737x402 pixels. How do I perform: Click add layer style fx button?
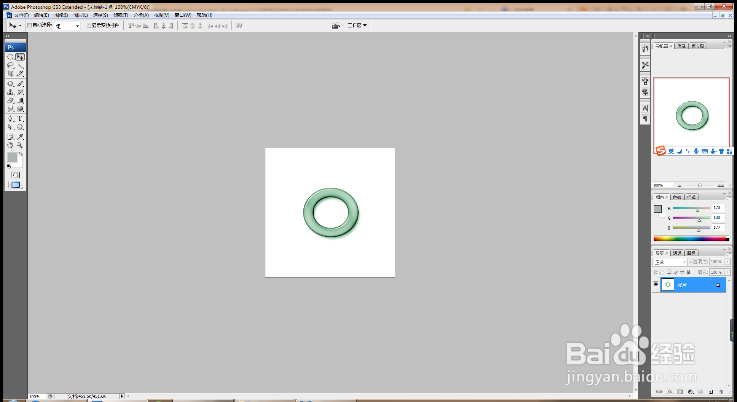pyautogui.click(x=670, y=392)
